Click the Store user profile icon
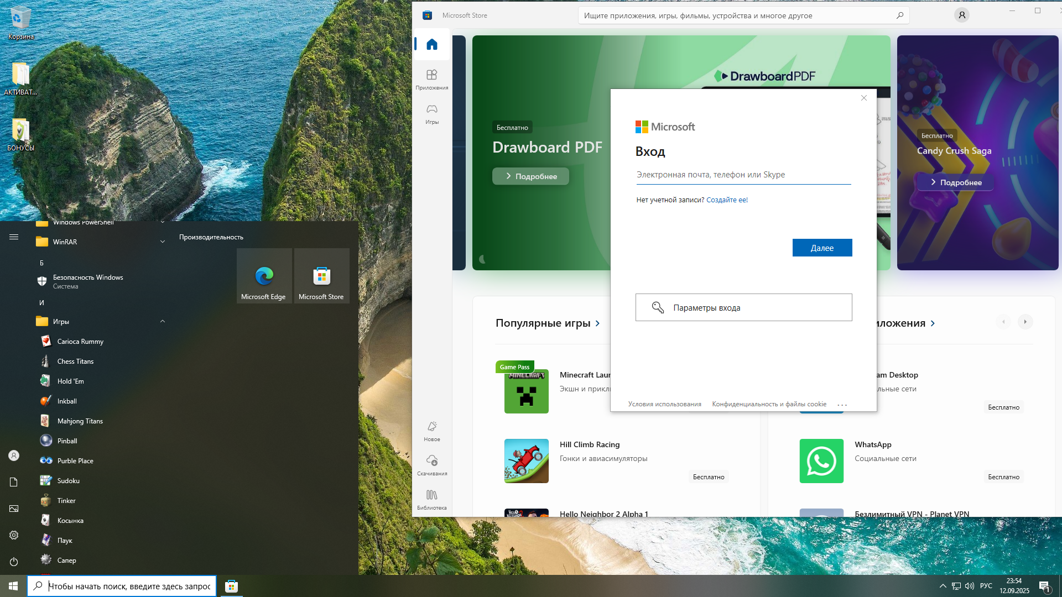The image size is (1062, 597). (962, 15)
